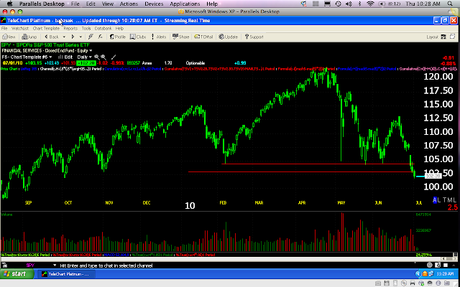This screenshot has height=287, width=460.
Task: Click the highlighted 102.20 last price
Action: coord(86,63)
